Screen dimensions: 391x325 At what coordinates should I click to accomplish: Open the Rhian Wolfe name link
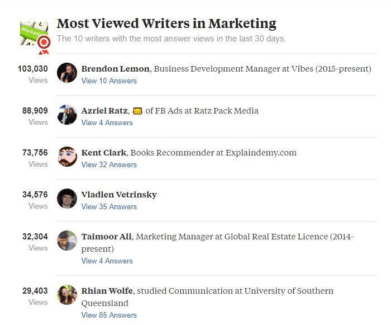pos(107,291)
